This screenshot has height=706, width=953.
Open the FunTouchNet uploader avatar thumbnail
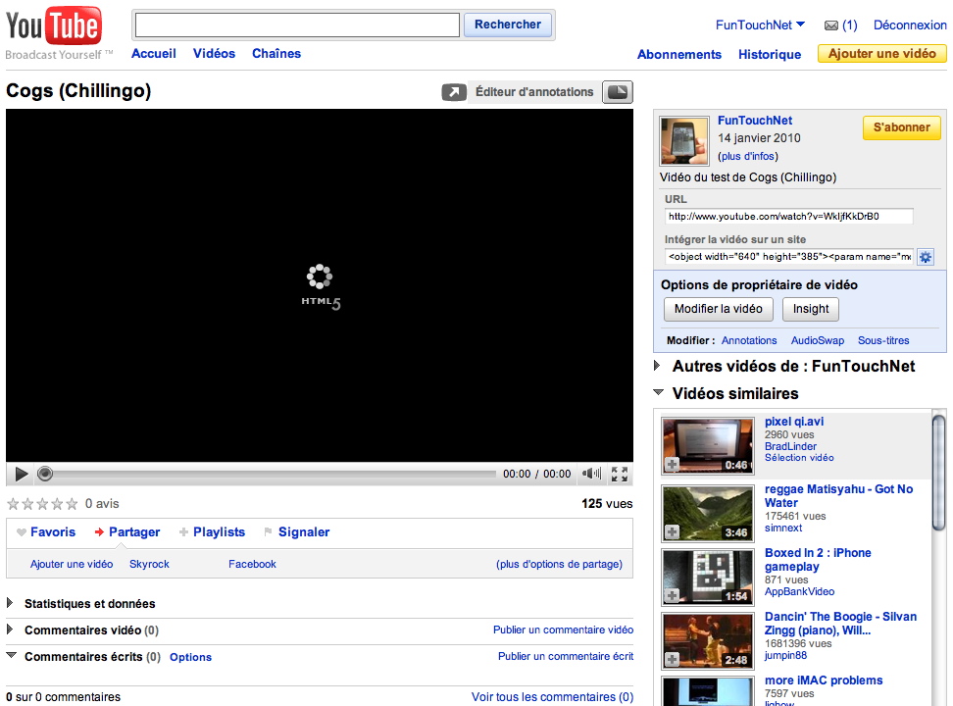tap(684, 141)
